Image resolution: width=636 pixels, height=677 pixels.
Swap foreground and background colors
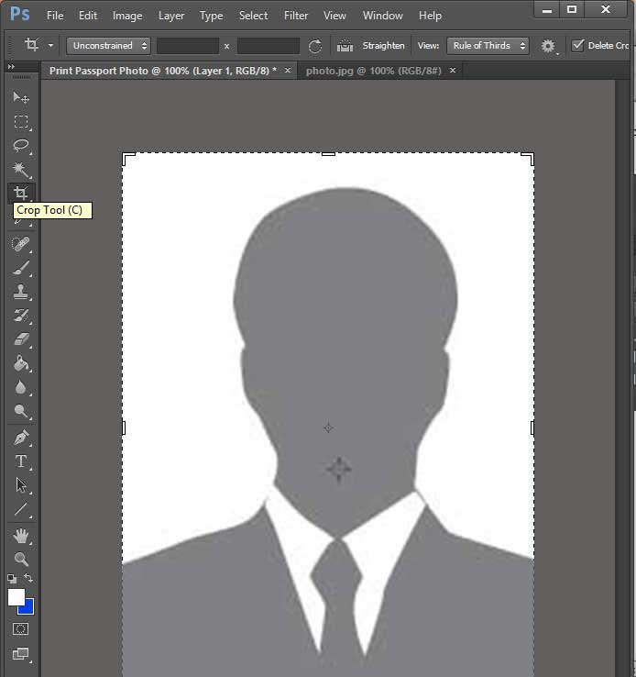(28, 578)
